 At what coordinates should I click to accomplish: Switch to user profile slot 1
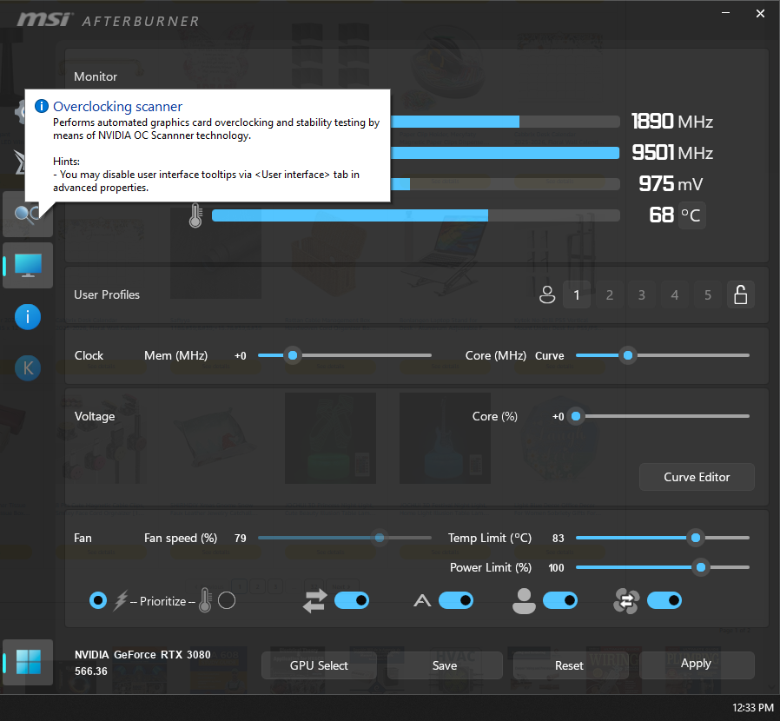coord(576,294)
